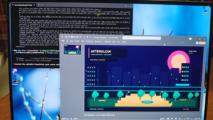
Task: Select the Draw Cyberpunk park terminal tab
Action: tap(23, 5)
